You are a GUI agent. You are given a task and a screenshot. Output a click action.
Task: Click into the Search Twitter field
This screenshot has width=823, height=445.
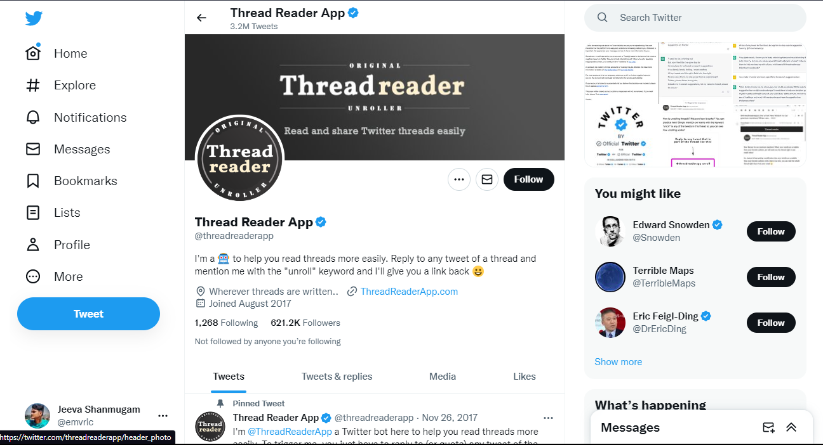tap(695, 18)
